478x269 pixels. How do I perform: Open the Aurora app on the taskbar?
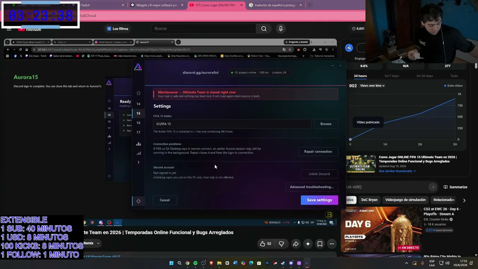click(x=307, y=263)
